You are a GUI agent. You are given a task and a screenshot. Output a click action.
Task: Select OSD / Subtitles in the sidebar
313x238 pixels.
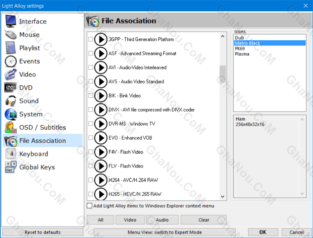[x=43, y=127]
